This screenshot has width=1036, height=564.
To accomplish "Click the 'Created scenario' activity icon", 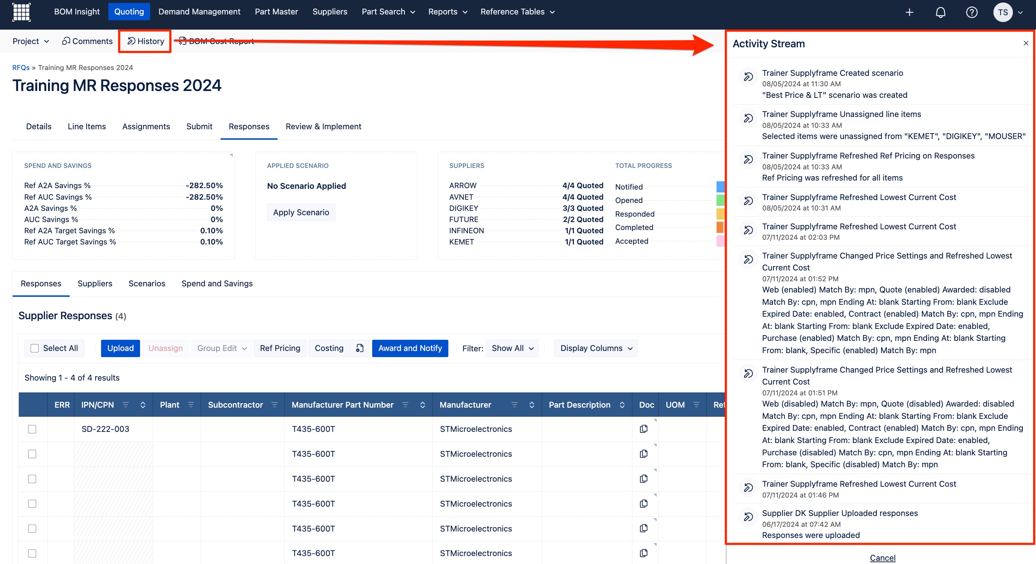I will [748, 77].
